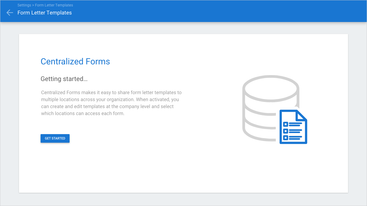Click the Centralized Forms heading

tap(75, 61)
